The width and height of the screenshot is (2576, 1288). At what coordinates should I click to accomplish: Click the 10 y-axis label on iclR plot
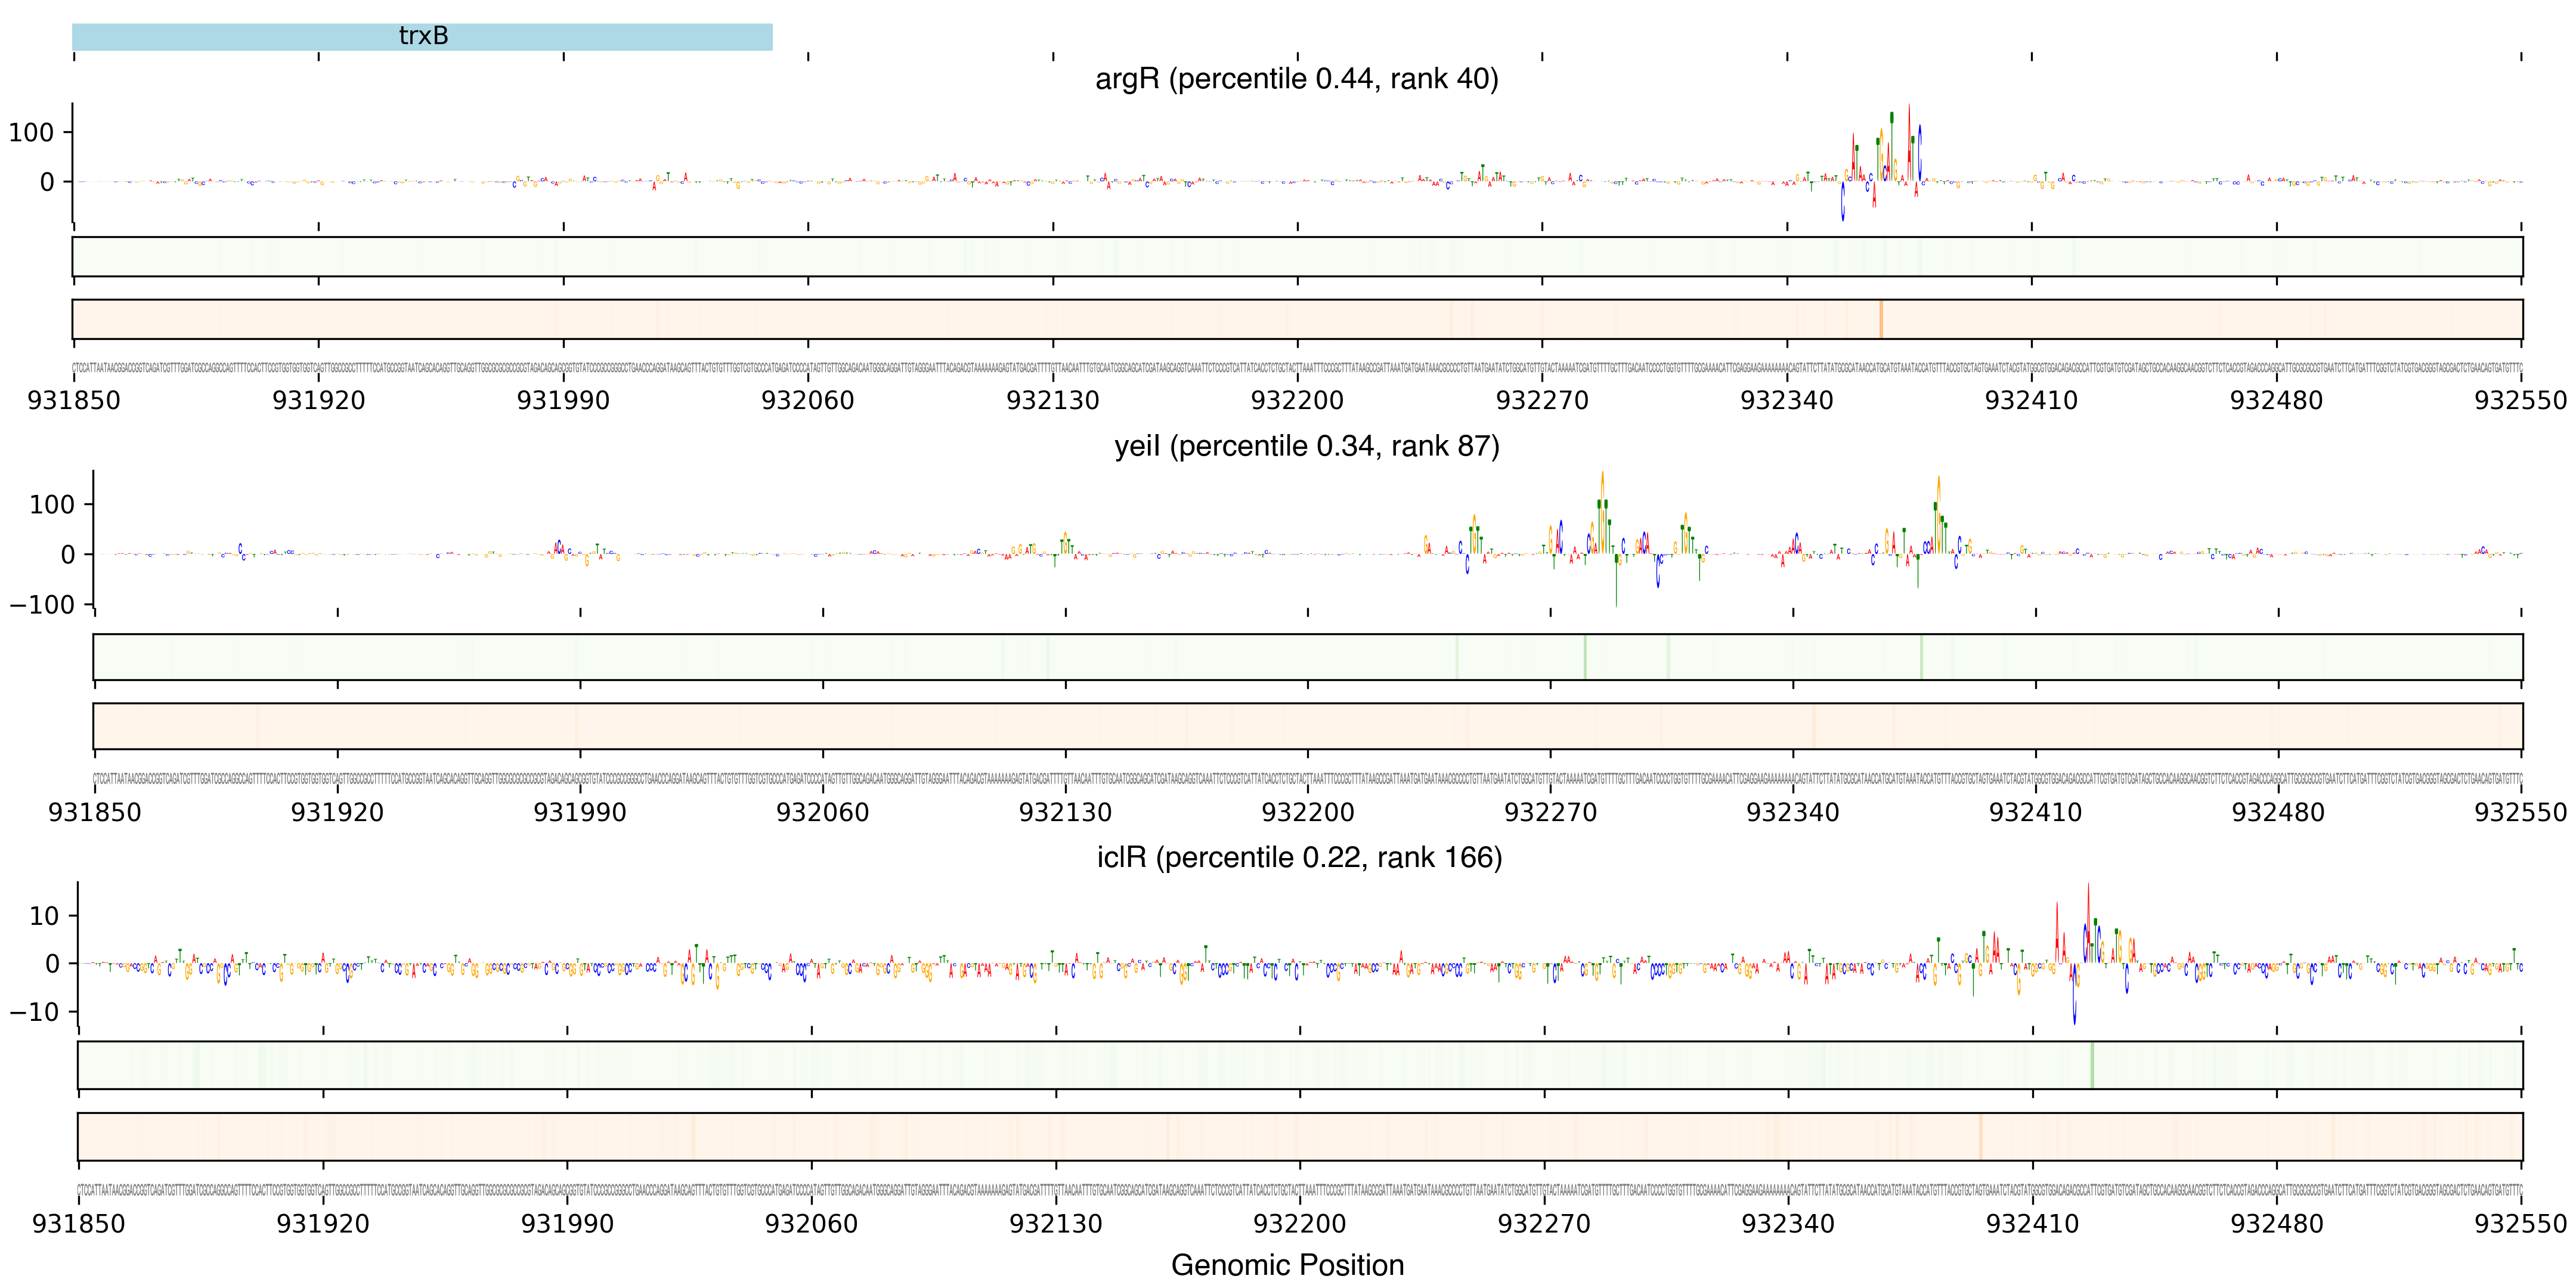click(x=44, y=916)
